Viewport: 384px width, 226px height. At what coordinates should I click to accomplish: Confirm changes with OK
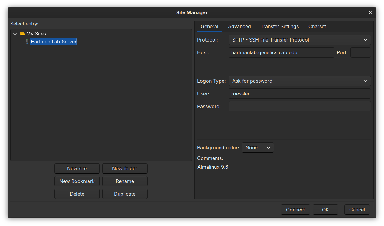pyautogui.click(x=325, y=210)
